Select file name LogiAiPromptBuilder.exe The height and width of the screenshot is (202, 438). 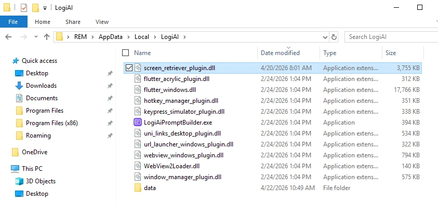pos(178,123)
